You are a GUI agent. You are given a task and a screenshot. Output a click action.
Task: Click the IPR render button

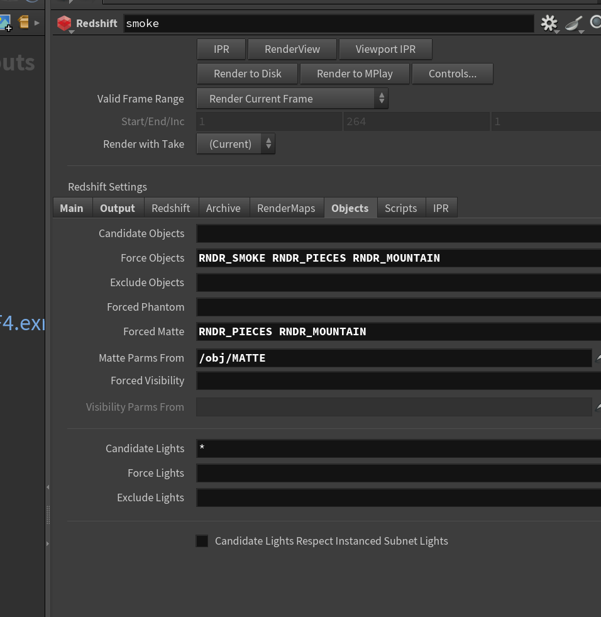(x=221, y=49)
